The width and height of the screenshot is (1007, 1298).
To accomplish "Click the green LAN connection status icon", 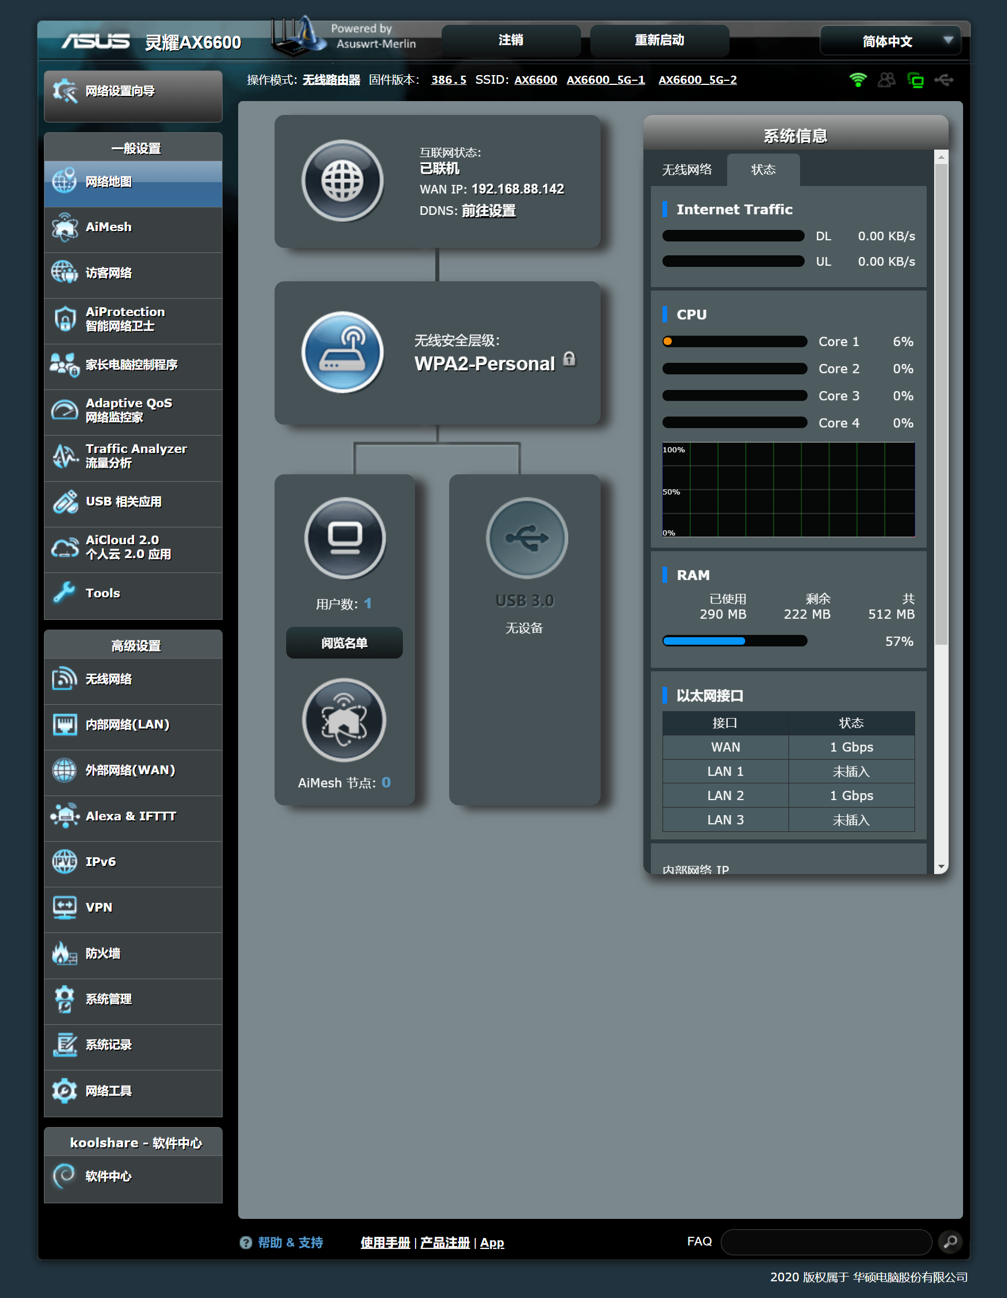I will pos(916,80).
